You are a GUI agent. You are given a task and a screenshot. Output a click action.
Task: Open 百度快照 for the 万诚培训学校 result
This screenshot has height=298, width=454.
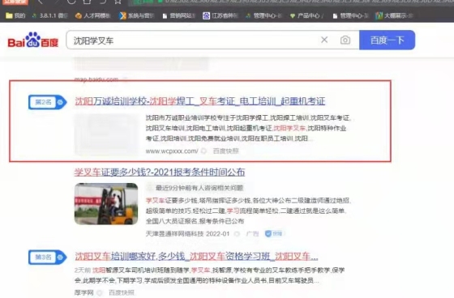[226, 151]
